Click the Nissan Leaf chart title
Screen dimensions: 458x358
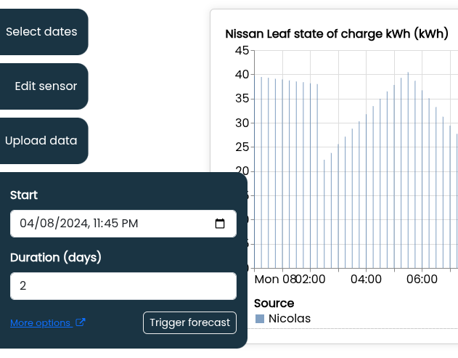click(x=335, y=34)
